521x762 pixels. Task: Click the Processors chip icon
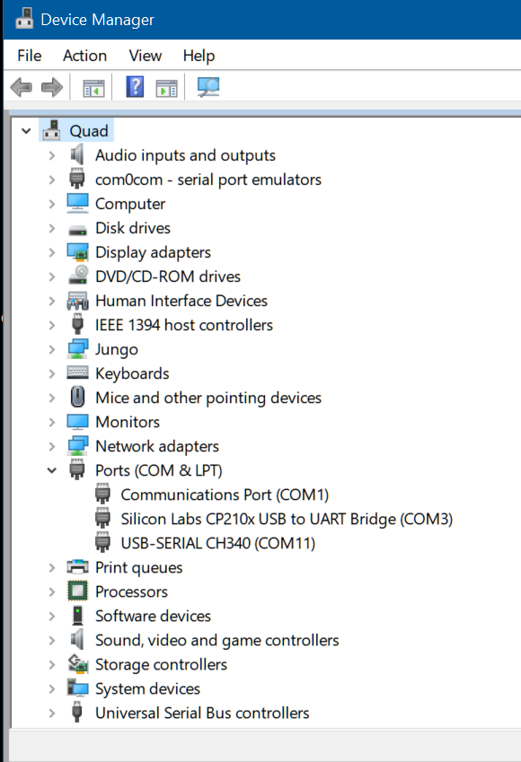[77, 591]
